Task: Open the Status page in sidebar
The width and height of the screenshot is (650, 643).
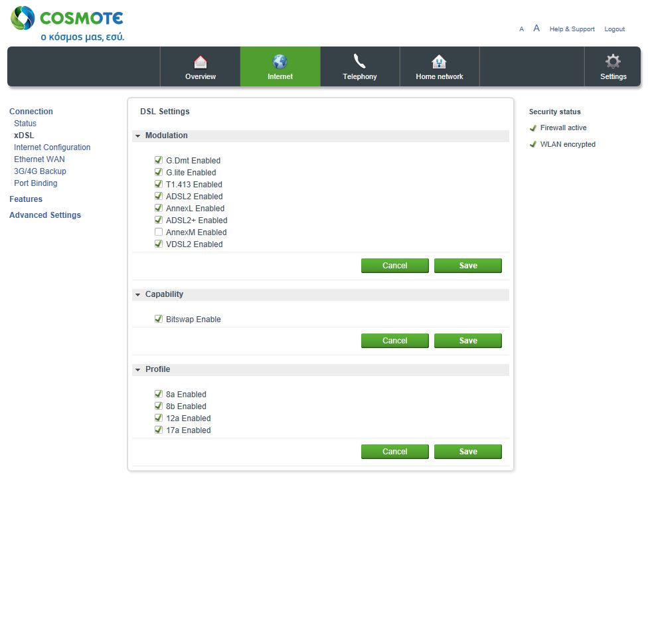Action: [x=25, y=123]
